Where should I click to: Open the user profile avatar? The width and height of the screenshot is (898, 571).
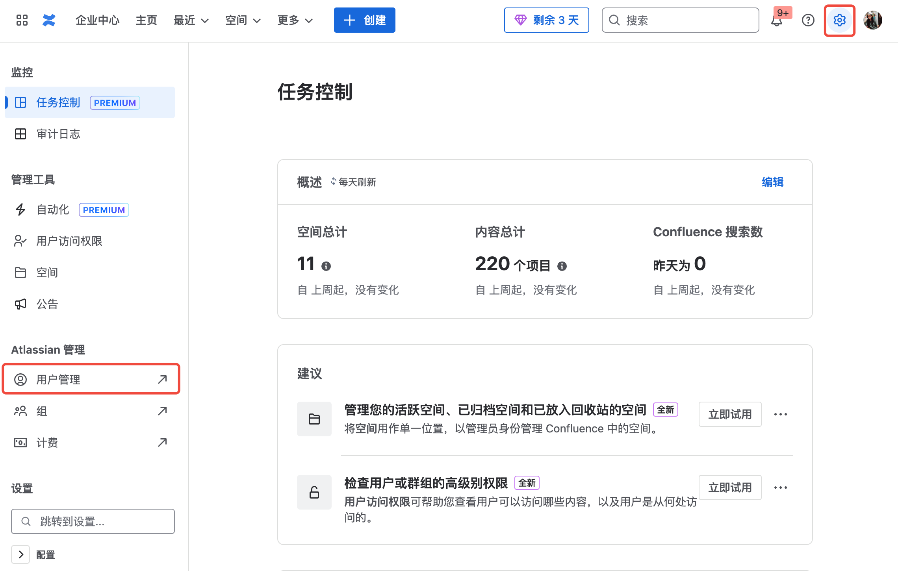(x=873, y=20)
